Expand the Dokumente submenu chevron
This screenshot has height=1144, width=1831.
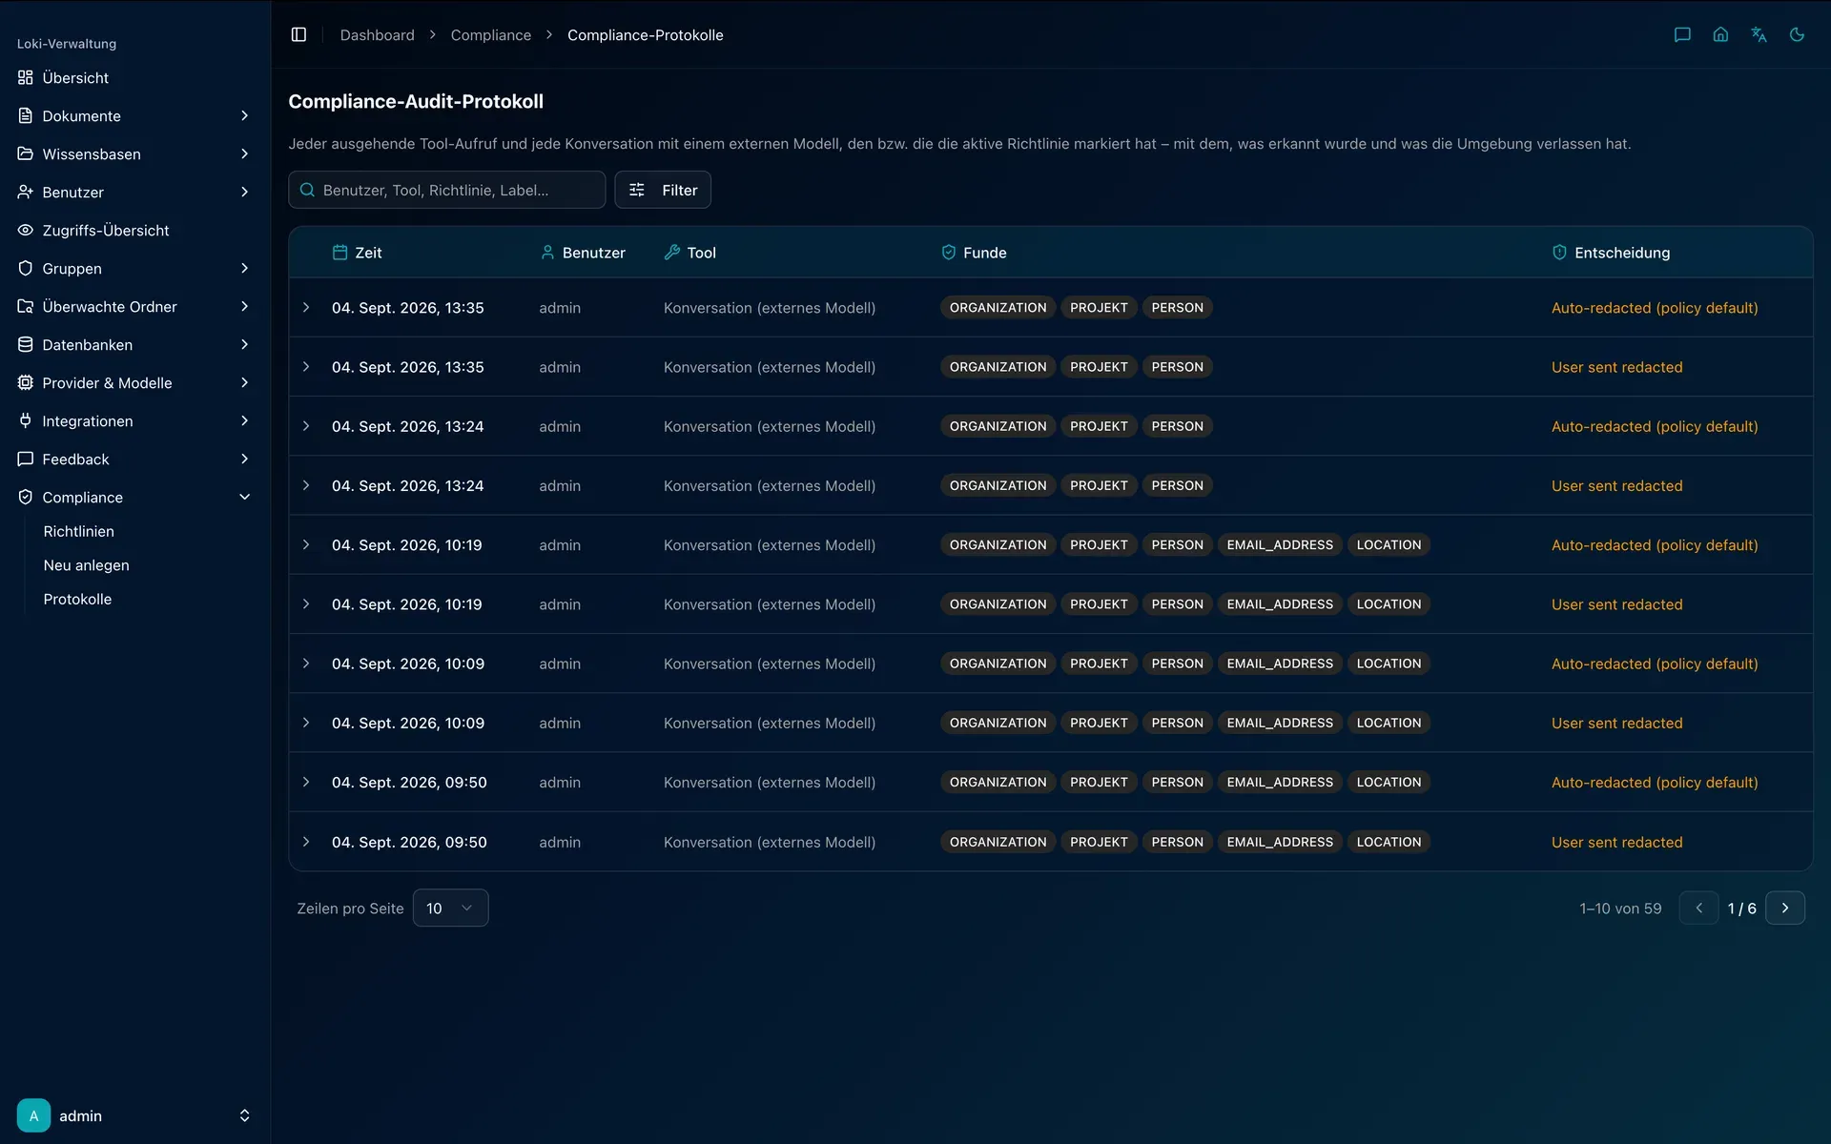point(244,115)
